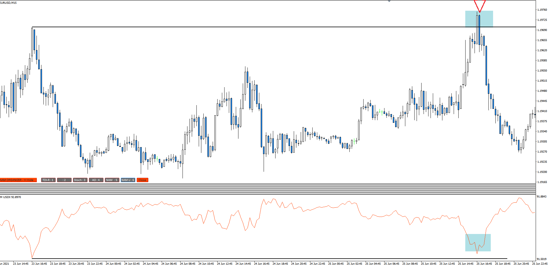Click the M USDX 92.8970 indicator label
Screen dimensions: 549x267
[10, 197]
